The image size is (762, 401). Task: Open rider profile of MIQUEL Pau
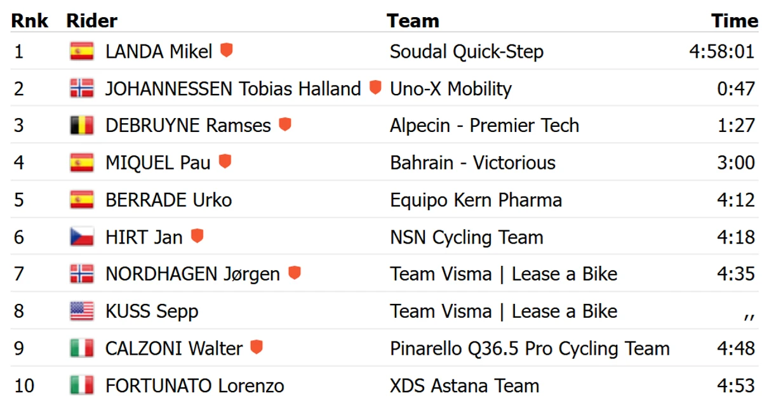(158, 163)
